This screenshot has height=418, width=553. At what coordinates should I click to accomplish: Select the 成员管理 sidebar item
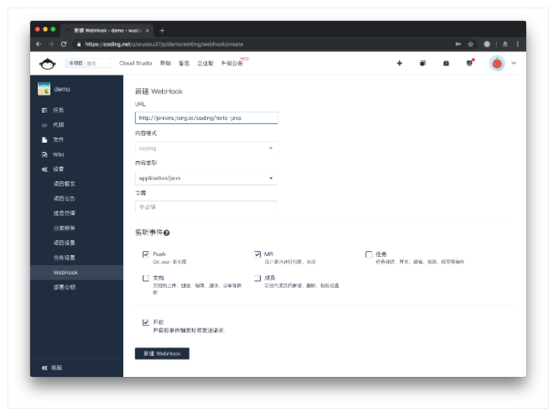click(x=77, y=213)
